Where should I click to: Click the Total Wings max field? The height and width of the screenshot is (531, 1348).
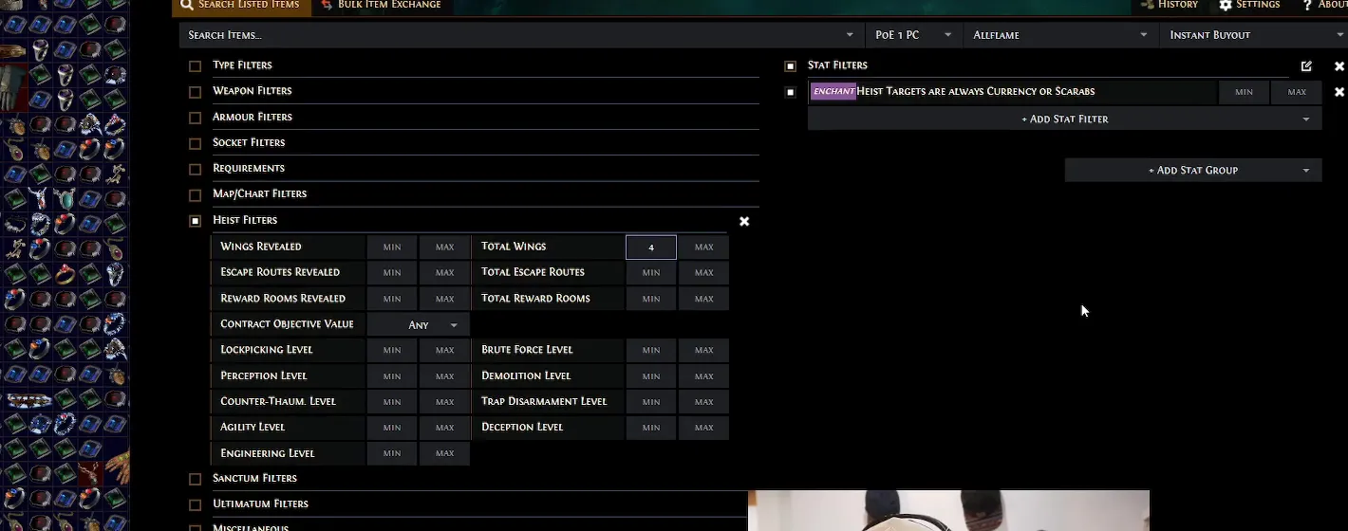point(703,247)
